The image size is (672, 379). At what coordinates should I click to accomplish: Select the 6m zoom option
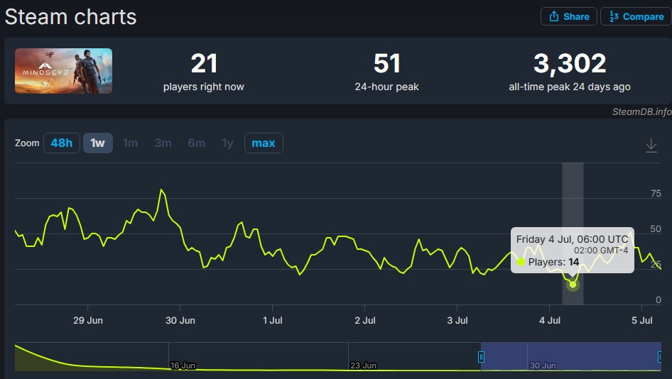pos(196,143)
